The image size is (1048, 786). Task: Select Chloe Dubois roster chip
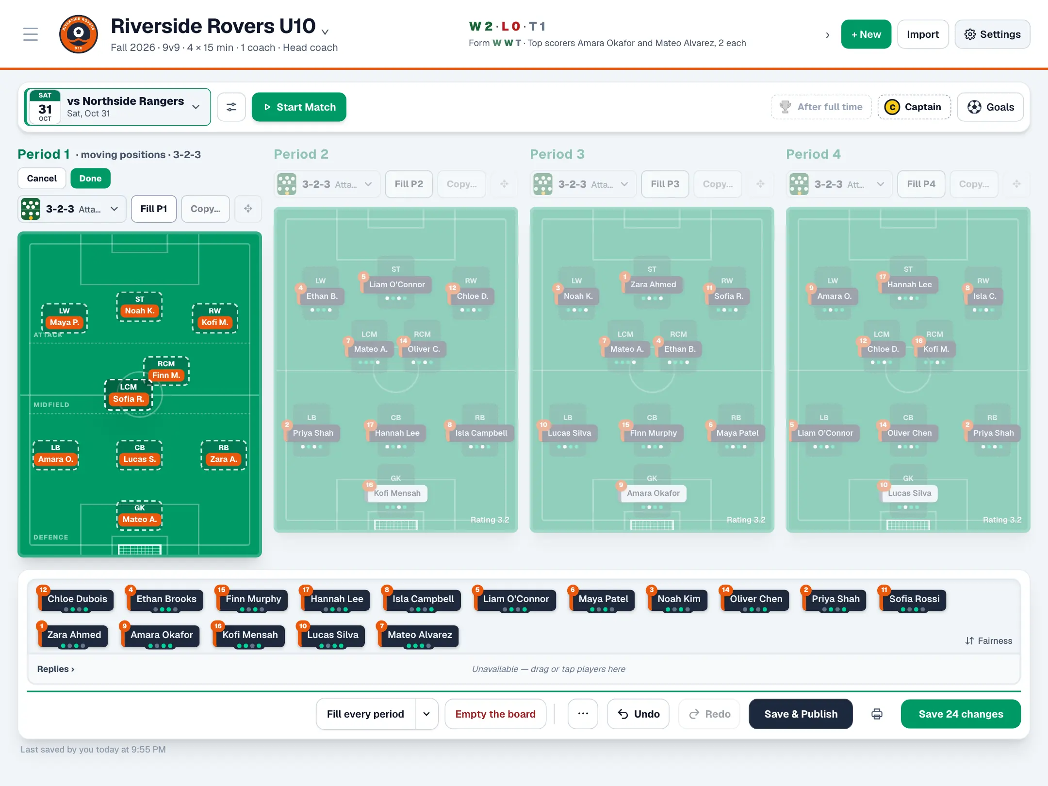(x=77, y=599)
